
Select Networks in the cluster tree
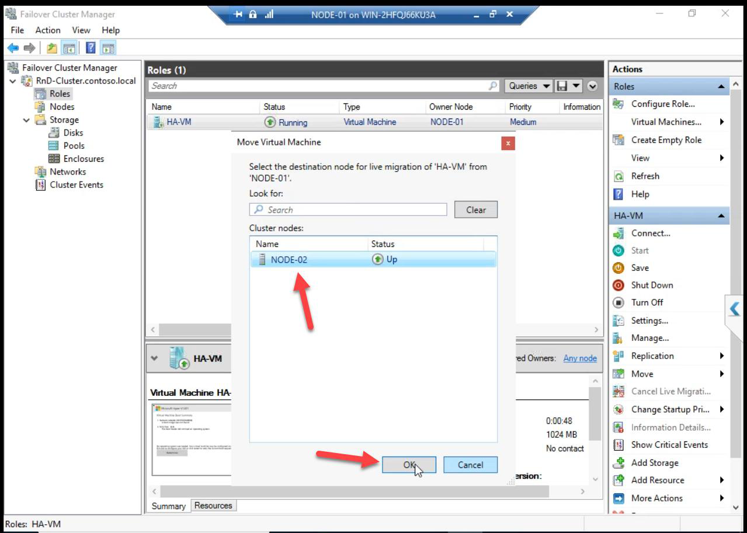click(68, 172)
